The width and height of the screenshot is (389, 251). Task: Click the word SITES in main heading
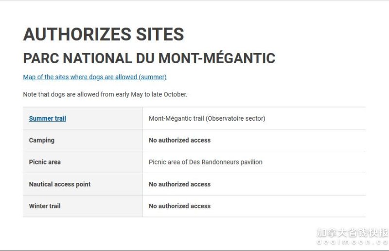click(160, 34)
